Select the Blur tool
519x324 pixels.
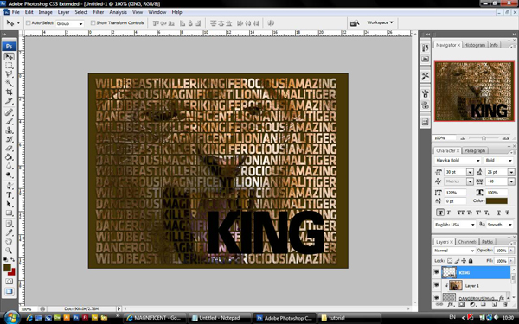point(9,166)
